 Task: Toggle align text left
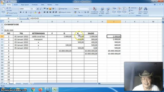(45, 12)
